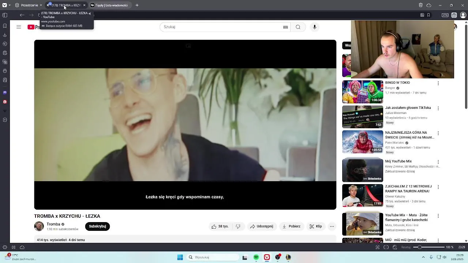Toggle tab tiling icon in status bar

tap(386, 247)
